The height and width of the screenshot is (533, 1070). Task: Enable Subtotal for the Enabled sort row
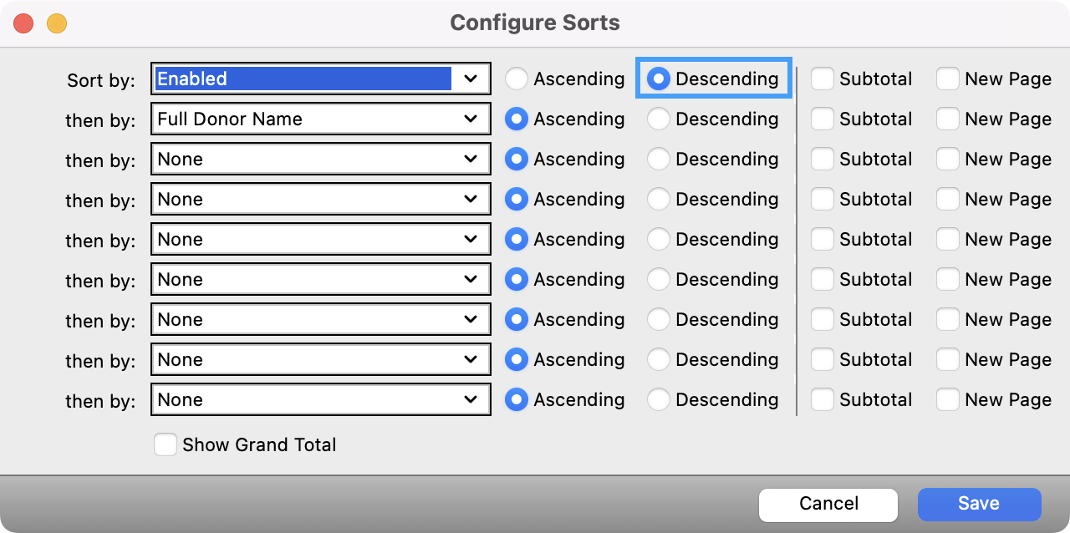click(823, 79)
